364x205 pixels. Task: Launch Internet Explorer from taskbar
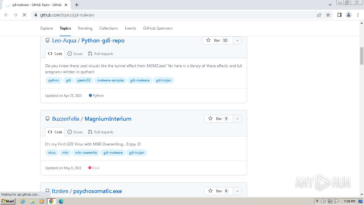point(23,201)
